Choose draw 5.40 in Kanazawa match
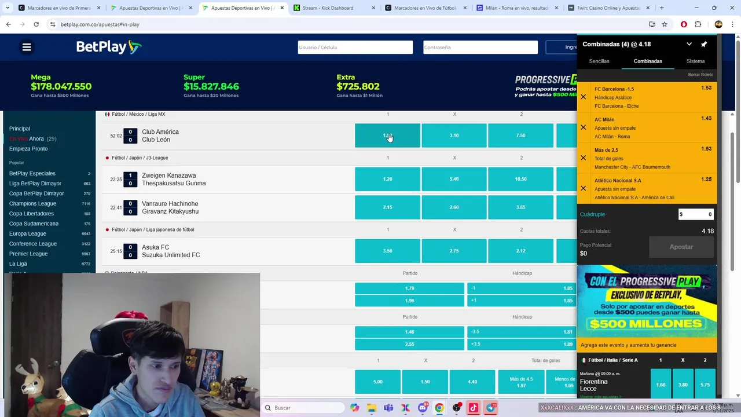 click(x=454, y=179)
